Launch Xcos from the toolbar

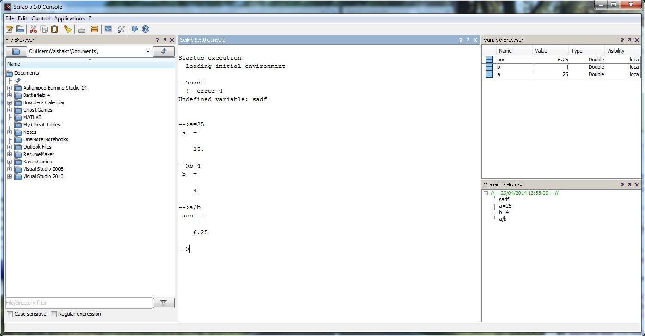pos(108,29)
